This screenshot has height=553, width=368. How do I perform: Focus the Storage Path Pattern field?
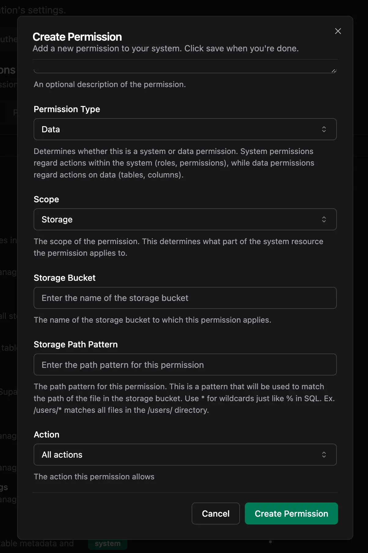pos(185,364)
